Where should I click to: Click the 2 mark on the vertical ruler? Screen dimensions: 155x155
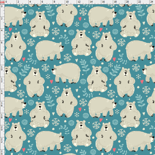point(2,18)
